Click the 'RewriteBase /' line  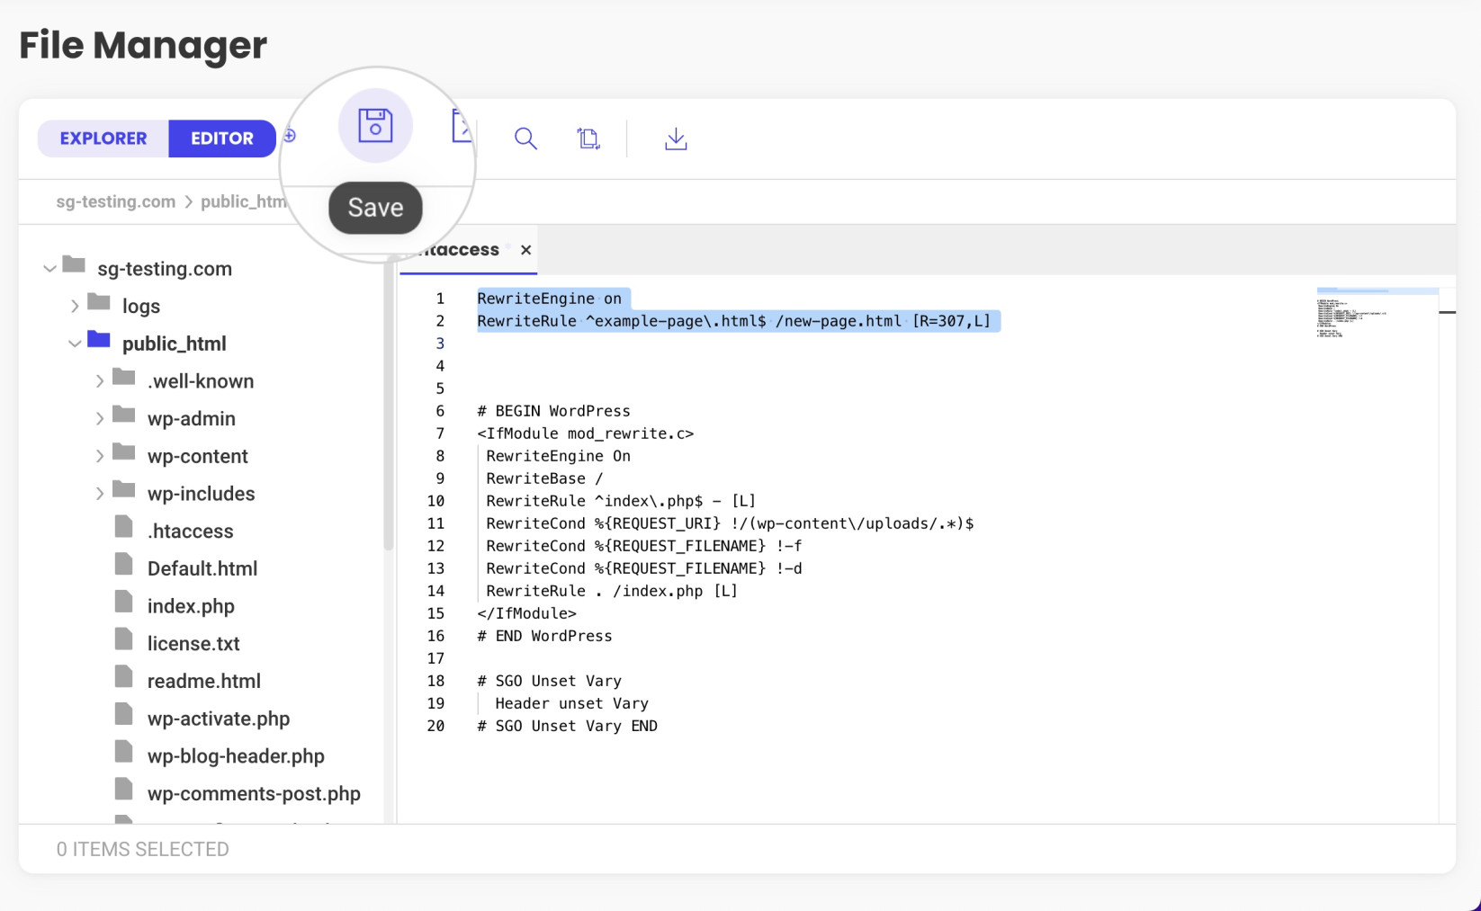pyautogui.click(x=544, y=478)
